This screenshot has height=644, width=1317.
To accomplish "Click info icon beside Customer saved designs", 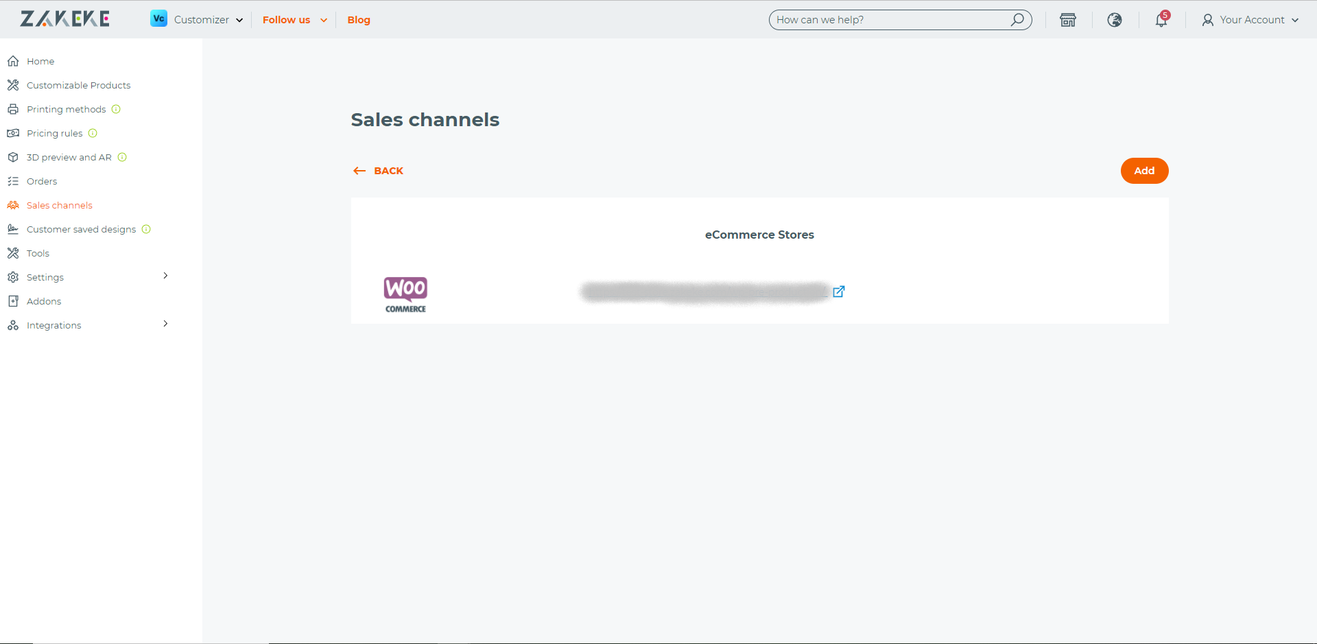I will point(146,229).
